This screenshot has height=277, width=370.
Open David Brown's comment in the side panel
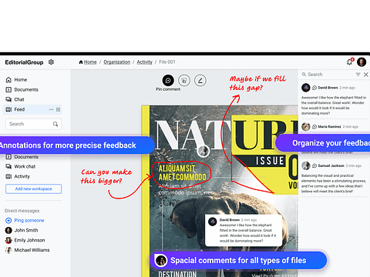[333, 105]
